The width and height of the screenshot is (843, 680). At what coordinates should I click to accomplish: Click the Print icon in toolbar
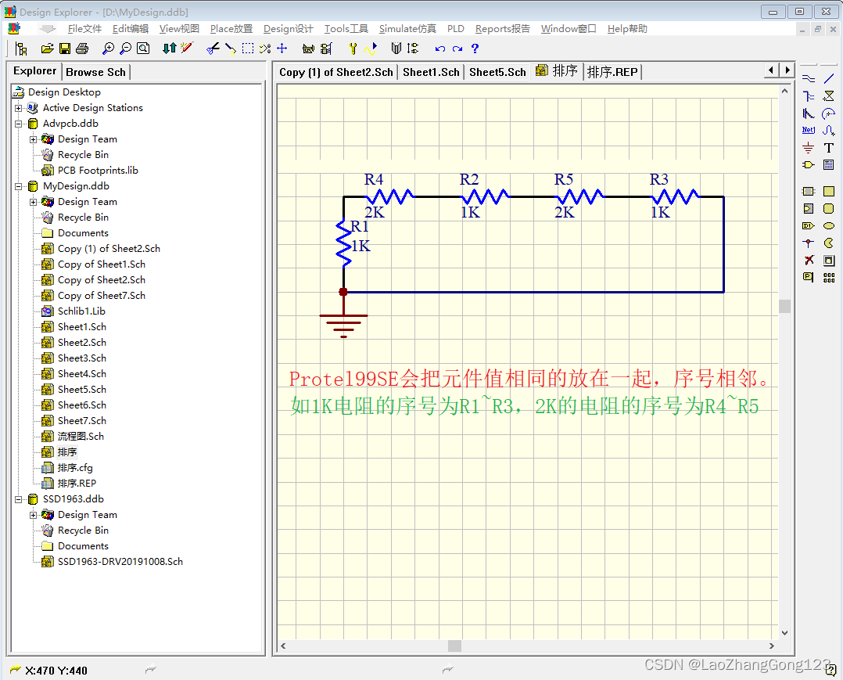(x=82, y=49)
